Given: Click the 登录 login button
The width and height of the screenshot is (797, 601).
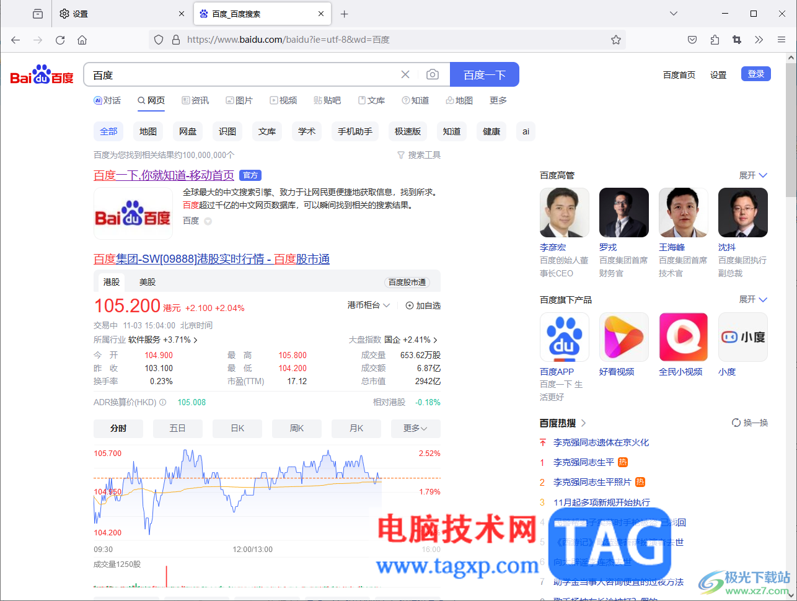Looking at the screenshot, I should point(756,74).
